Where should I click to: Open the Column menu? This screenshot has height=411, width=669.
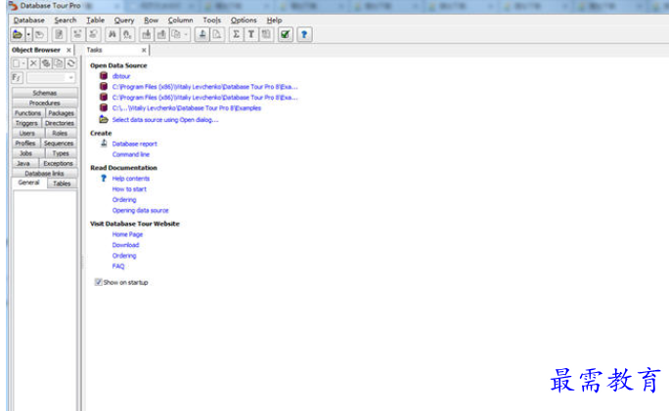181,21
